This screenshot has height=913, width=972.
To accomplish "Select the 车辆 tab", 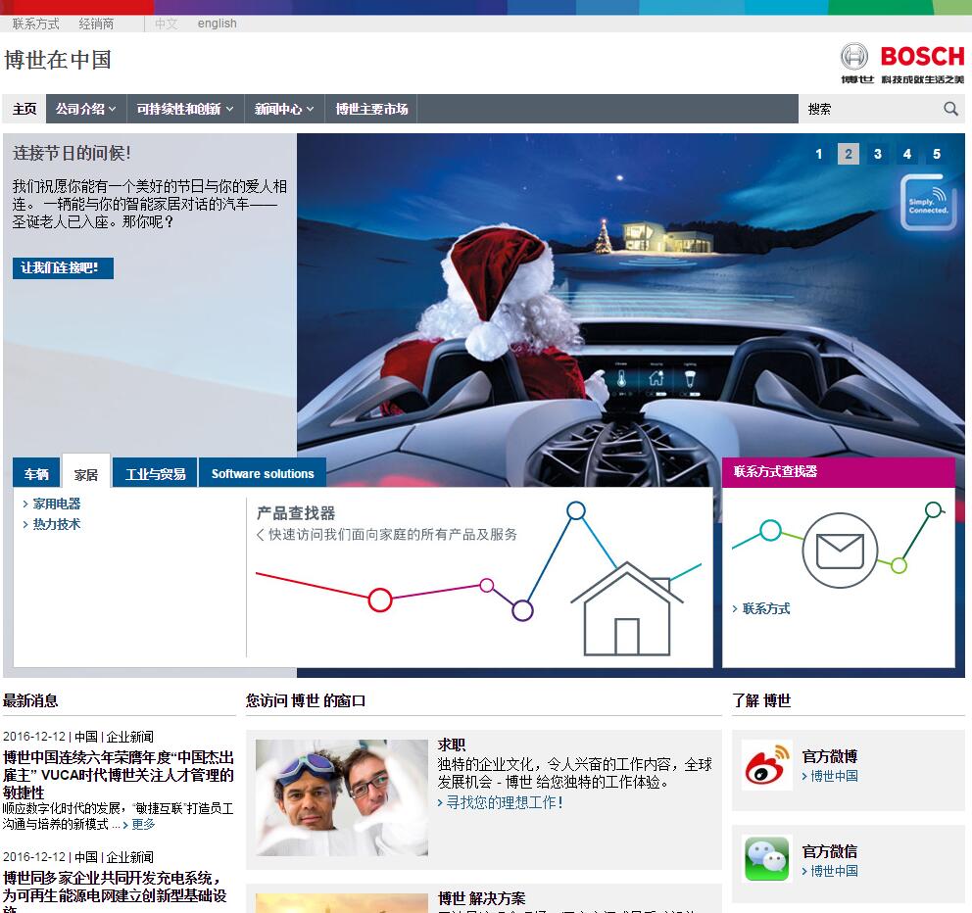I will tap(36, 473).
